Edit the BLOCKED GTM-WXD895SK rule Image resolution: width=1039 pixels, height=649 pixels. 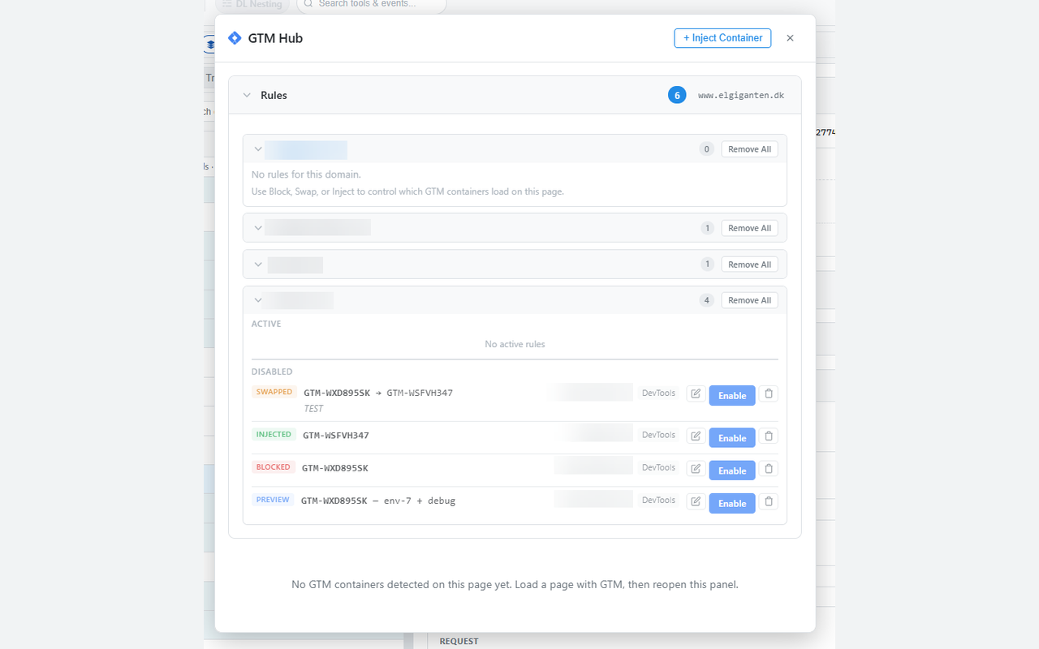click(696, 468)
